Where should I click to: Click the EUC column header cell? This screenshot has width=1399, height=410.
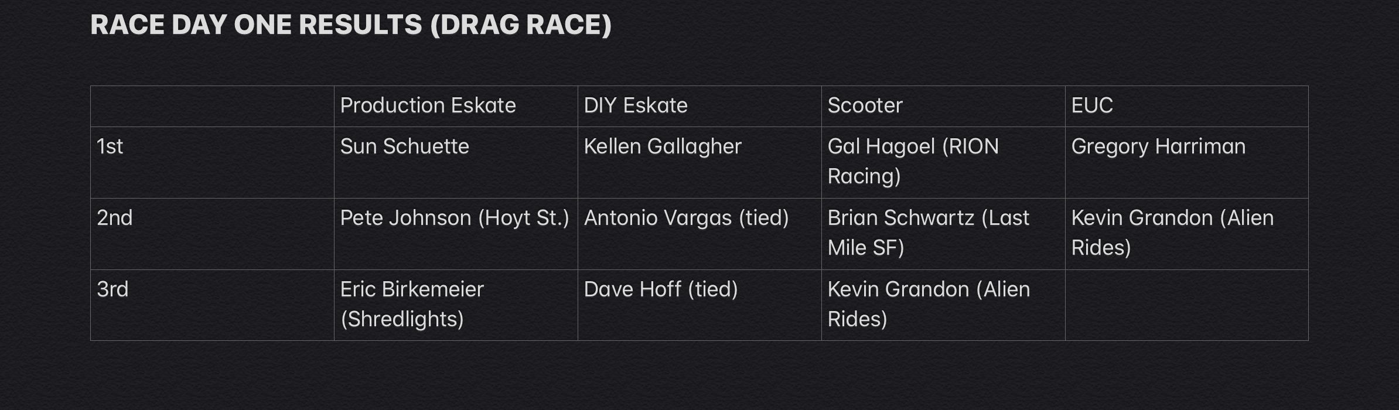(1187, 106)
